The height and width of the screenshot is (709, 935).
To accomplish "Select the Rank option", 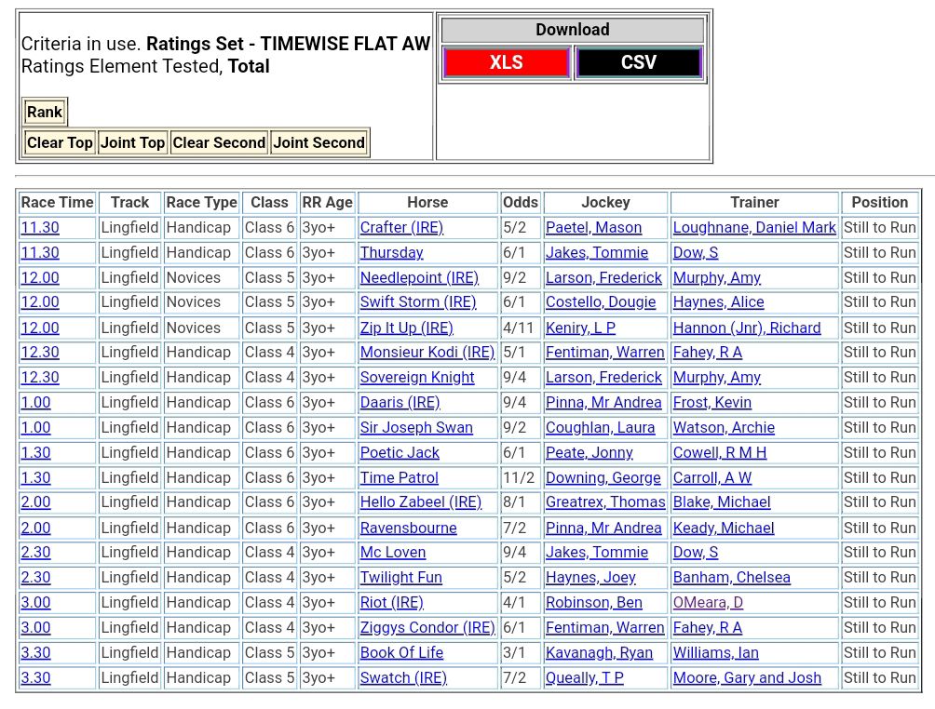I will [x=45, y=113].
